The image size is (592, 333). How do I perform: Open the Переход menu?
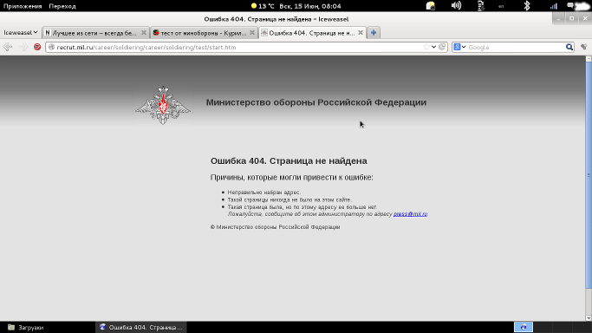(x=62, y=6)
